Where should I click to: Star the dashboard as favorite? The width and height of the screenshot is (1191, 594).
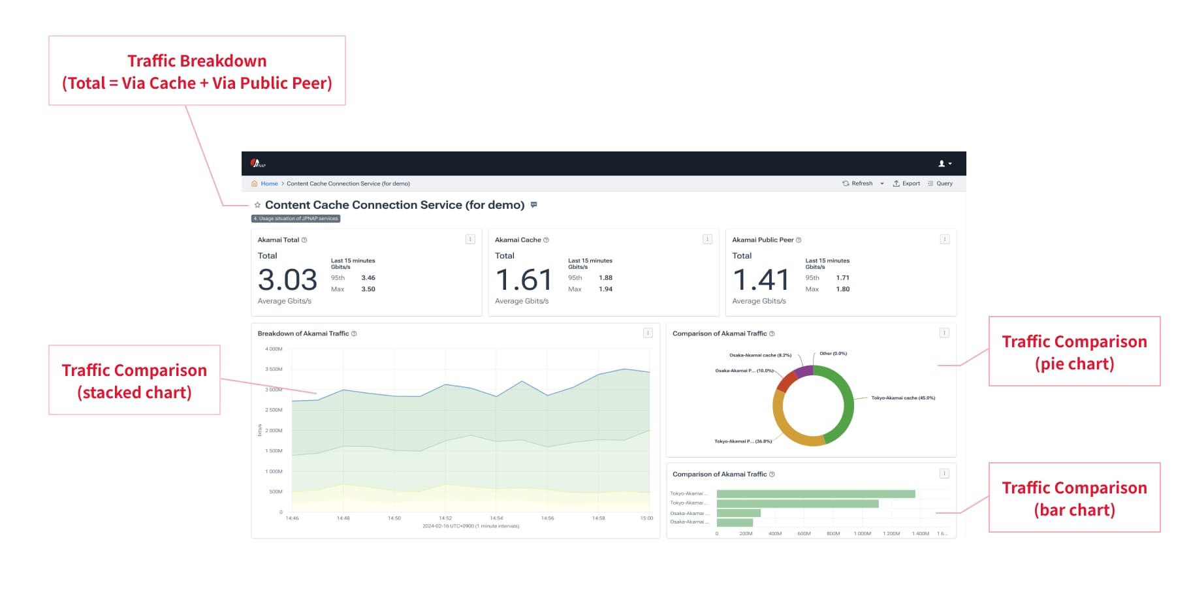pyautogui.click(x=257, y=206)
